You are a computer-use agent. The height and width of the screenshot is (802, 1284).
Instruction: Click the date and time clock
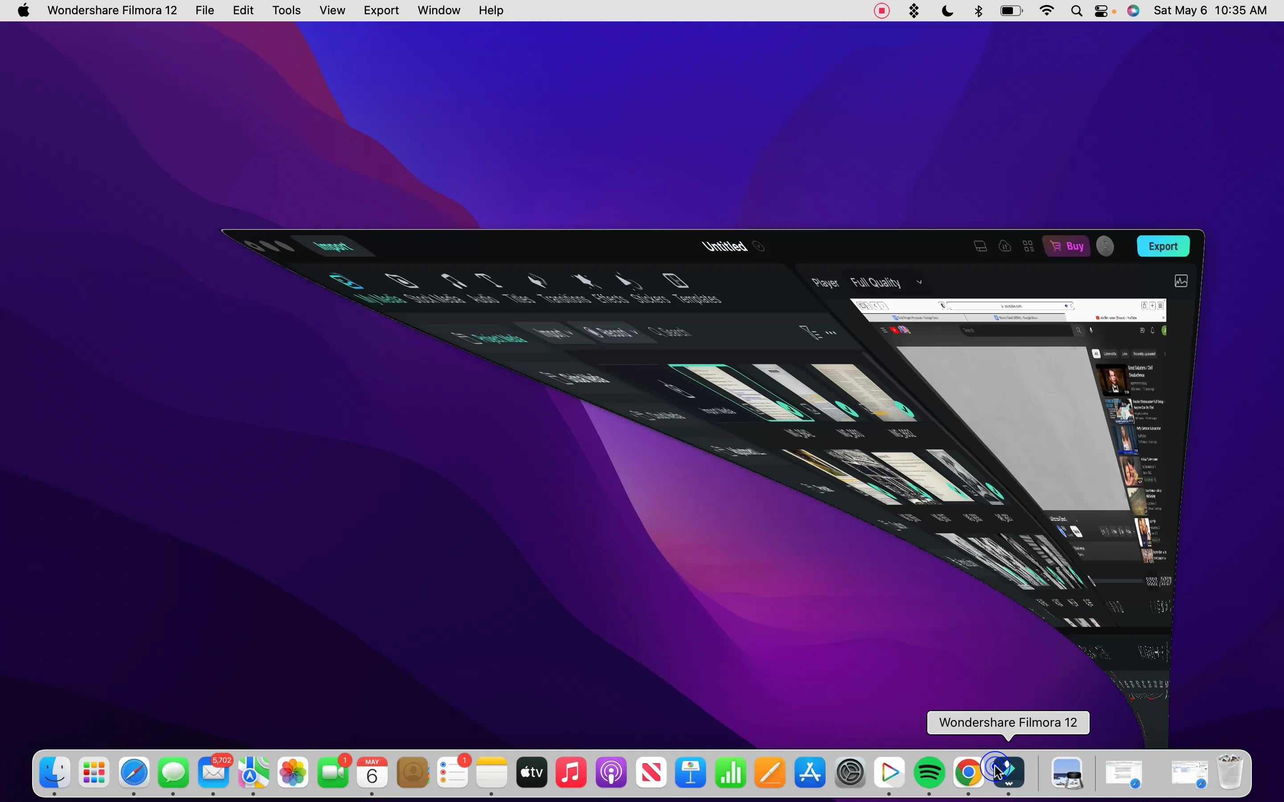1210,11
